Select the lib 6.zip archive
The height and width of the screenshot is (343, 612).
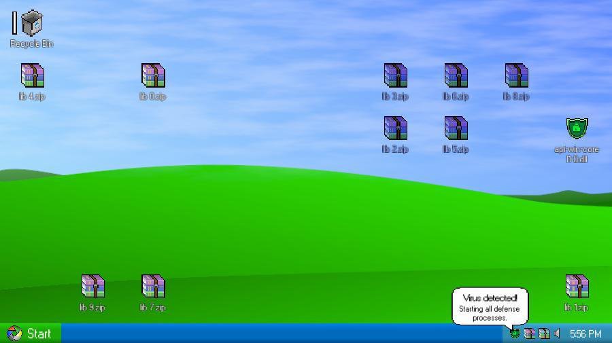point(456,75)
